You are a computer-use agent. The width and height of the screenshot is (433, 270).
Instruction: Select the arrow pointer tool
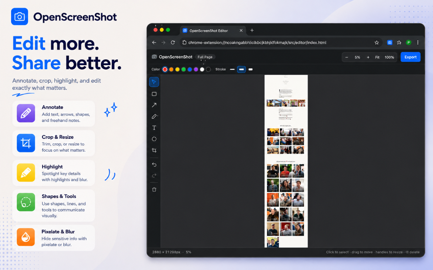tap(154, 82)
